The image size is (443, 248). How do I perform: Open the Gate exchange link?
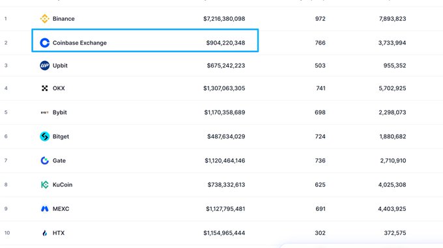(x=59, y=160)
